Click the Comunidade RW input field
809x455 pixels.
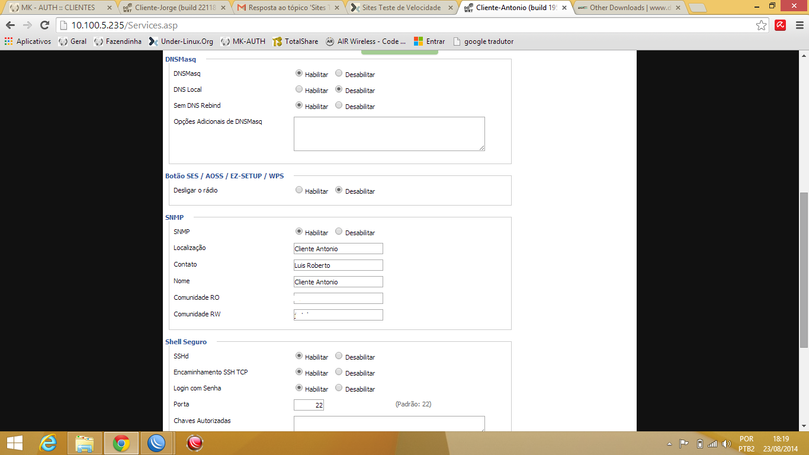pyautogui.click(x=338, y=315)
